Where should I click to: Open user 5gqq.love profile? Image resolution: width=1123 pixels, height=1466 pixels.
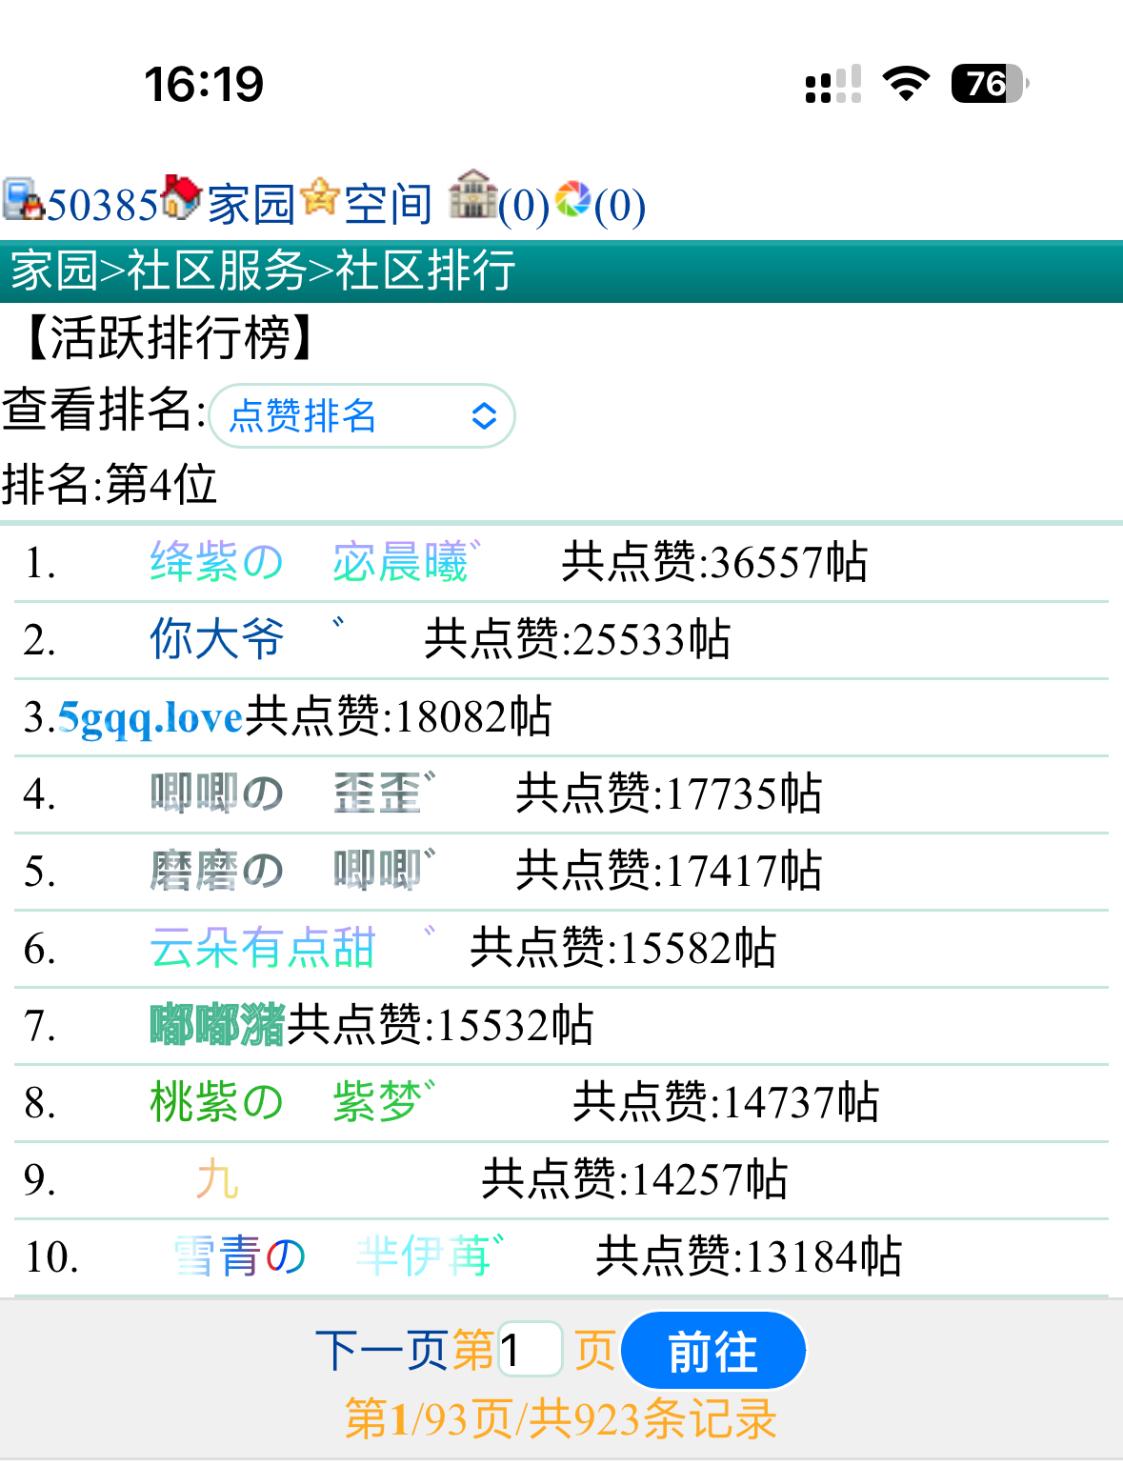click(x=150, y=716)
